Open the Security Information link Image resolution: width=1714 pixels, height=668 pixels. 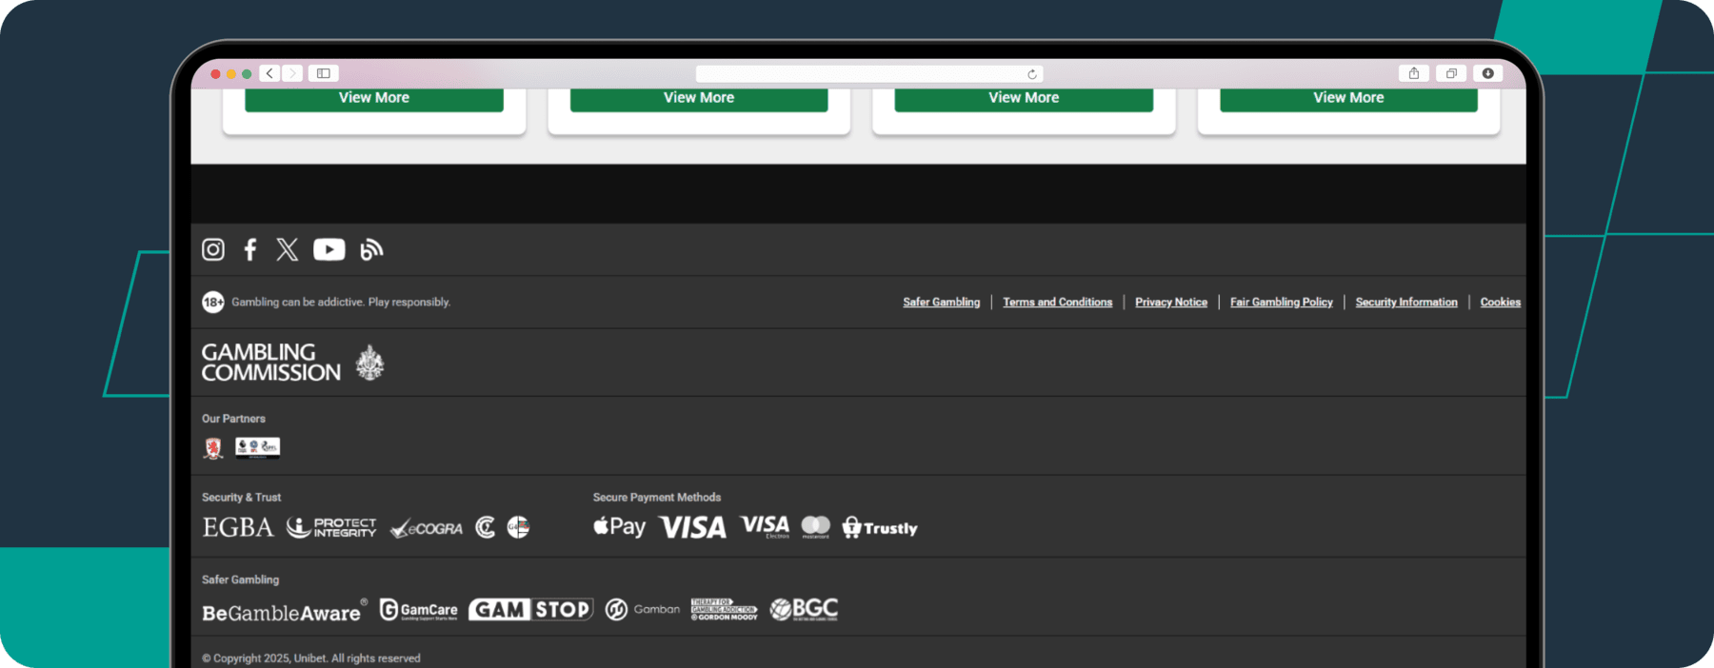(1406, 302)
